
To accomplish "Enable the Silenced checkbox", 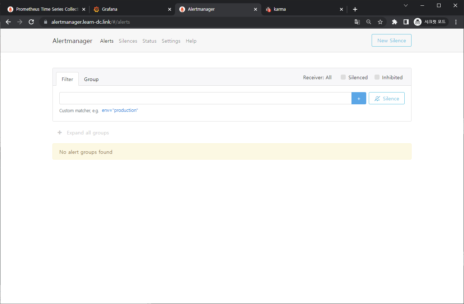I will tap(343, 77).
